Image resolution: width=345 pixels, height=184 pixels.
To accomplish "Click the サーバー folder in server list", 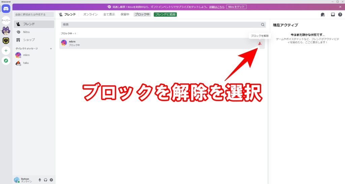I will coord(6,20).
